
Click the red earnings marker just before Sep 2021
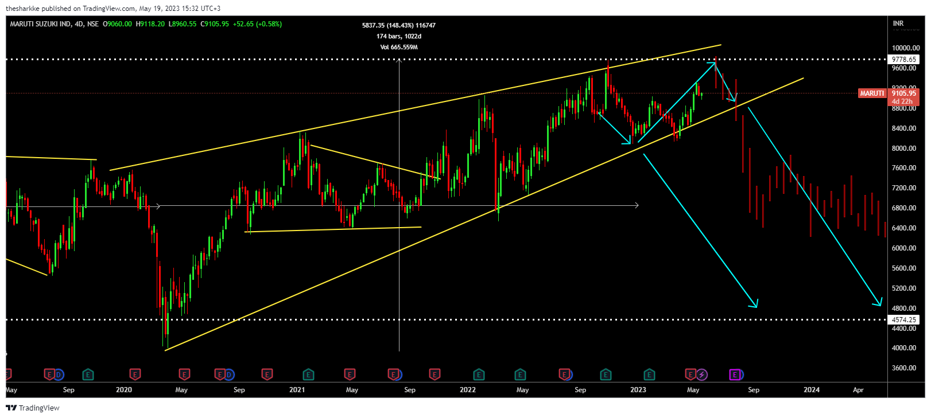393,374
